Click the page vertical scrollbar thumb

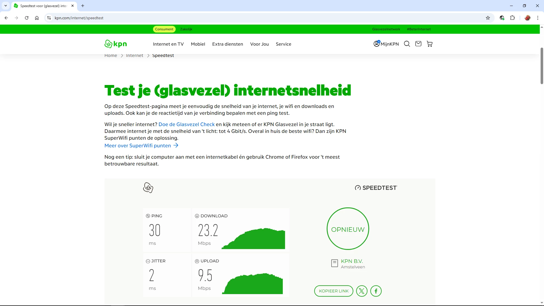[542, 66]
